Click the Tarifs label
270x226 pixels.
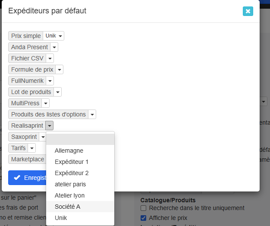click(18, 148)
